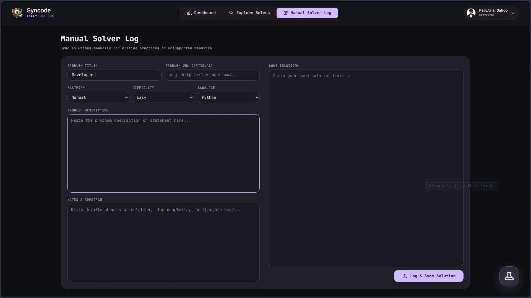
Task: Open the Language dropdown showing Python
Action: [229, 97]
